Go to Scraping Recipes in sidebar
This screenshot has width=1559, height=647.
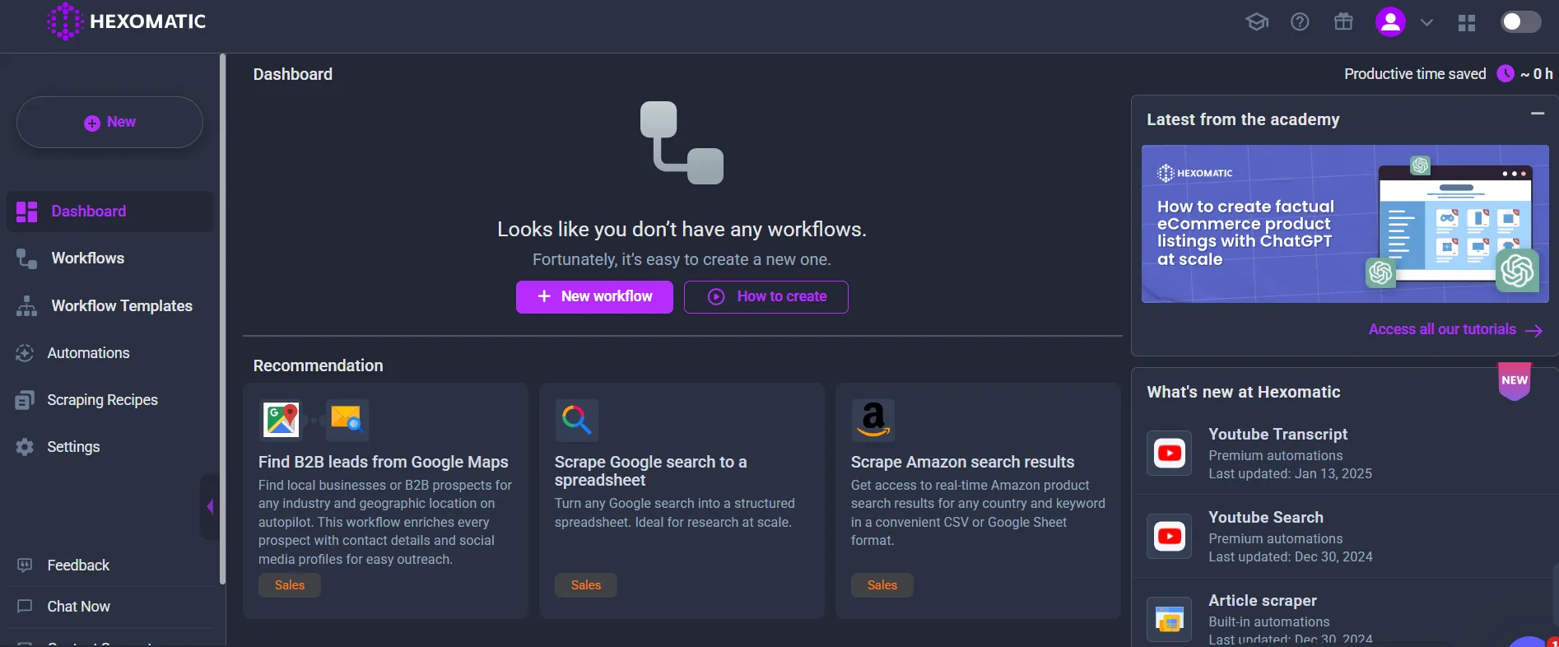coord(102,400)
